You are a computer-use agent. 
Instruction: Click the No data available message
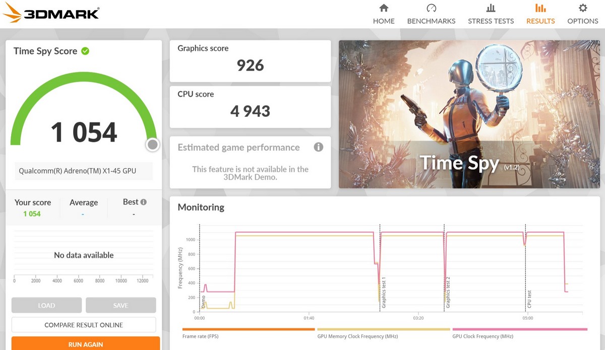84,255
